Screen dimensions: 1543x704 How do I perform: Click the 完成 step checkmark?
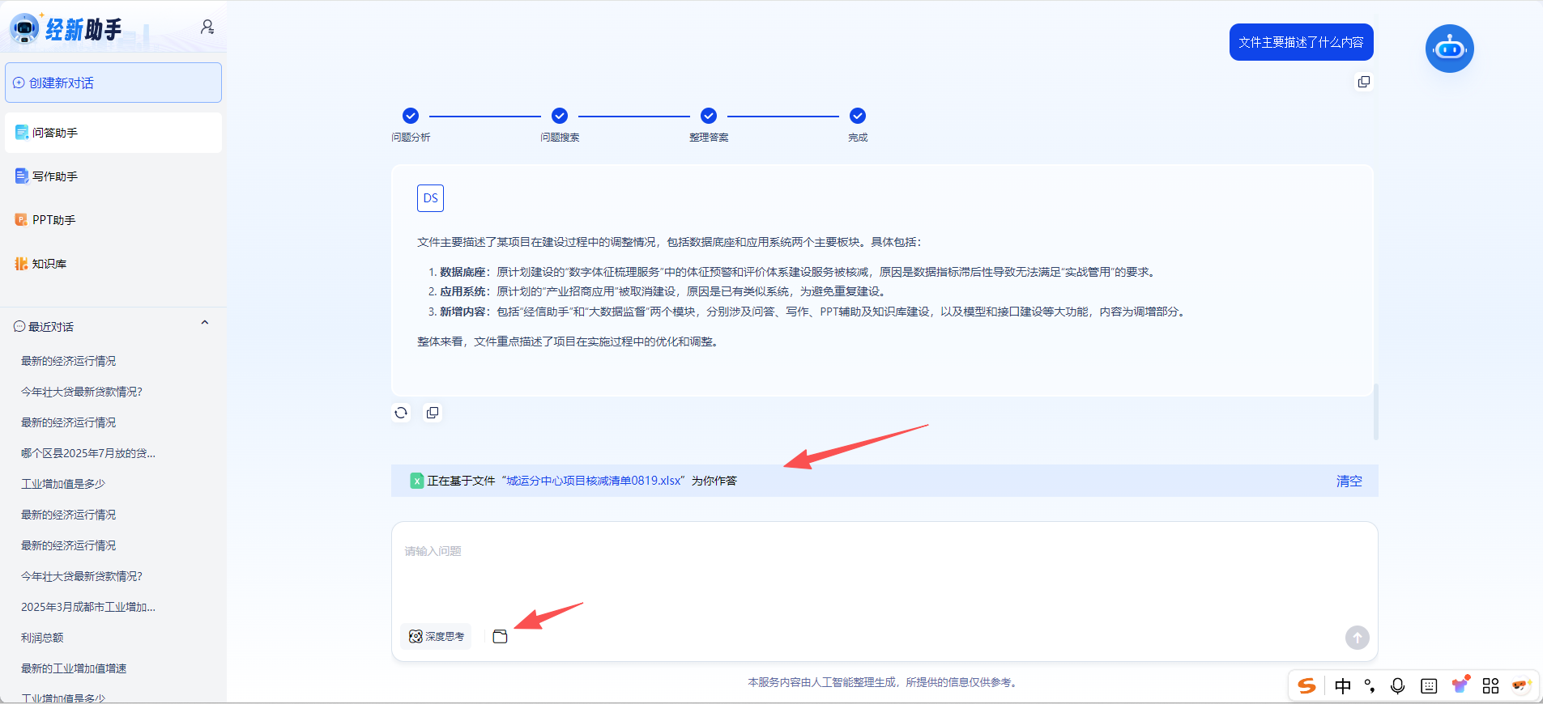pyautogui.click(x=858, y=116)
